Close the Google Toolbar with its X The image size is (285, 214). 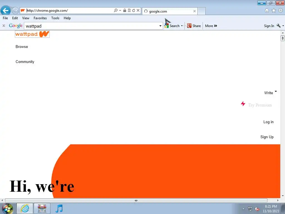point(4,26)
